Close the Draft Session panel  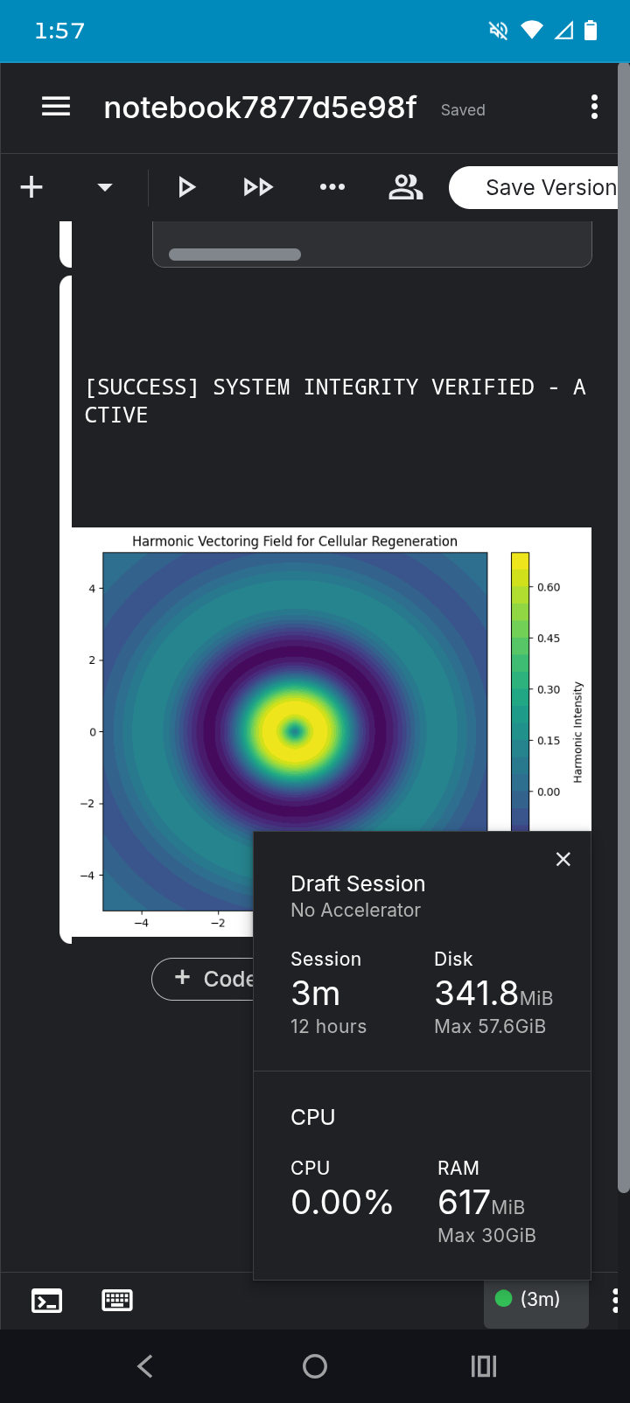coord(563,859)
